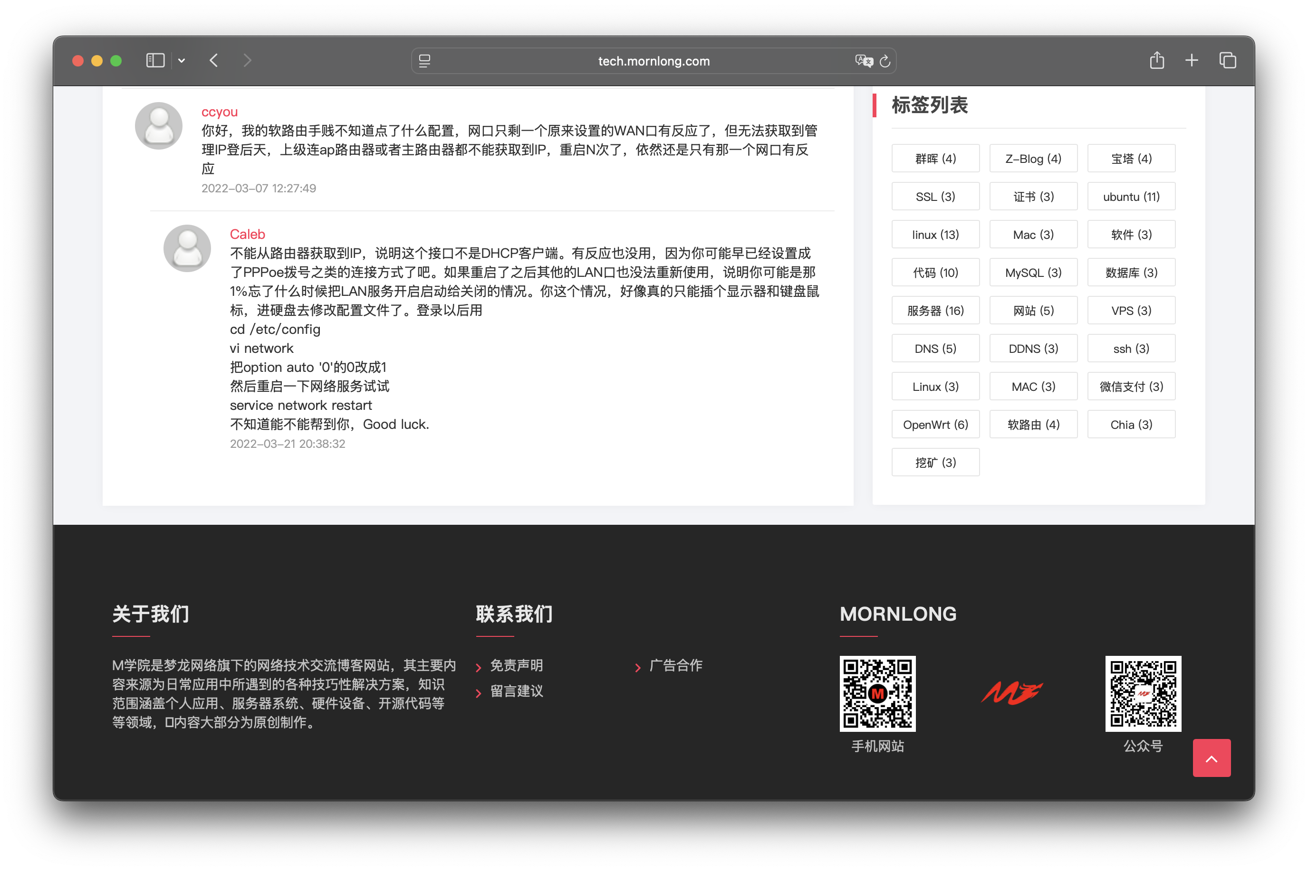Image resolution: width=1308 pixels, height=871 pixels.
Task: Open sidebar tab group dropdown arrow
Action: pos(181,60)
